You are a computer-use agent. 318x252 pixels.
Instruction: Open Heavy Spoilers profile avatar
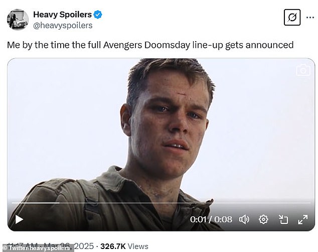point(18,20)
